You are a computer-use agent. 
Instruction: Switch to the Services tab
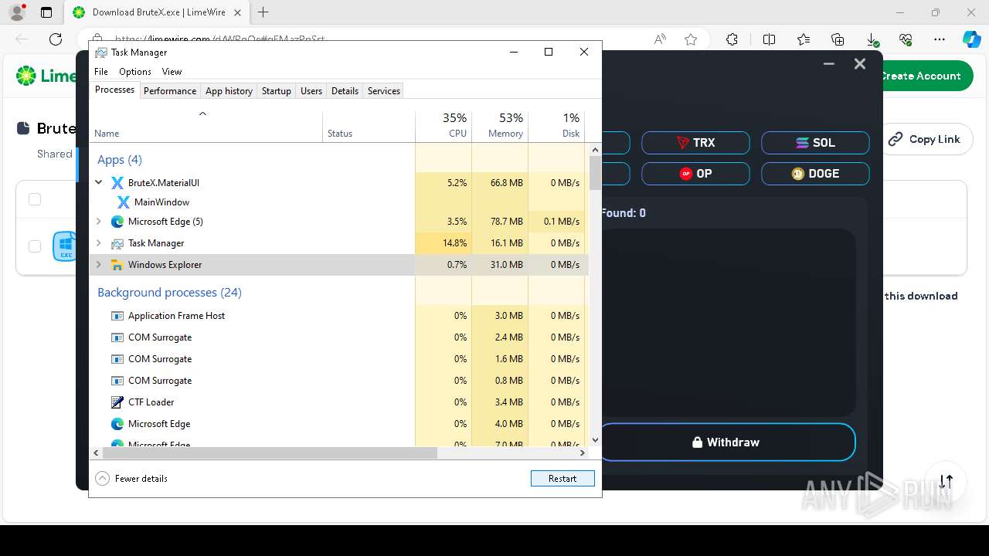(x=384, y=91)
